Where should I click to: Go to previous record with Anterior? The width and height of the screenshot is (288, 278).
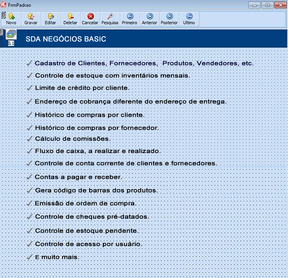coord(149,19)
